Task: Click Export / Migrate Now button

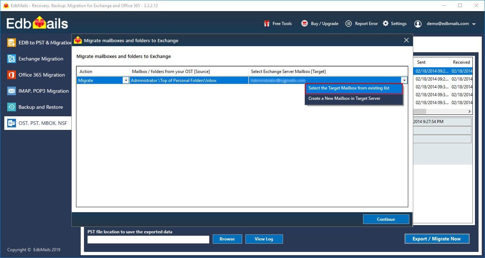Action: [x=437, y=239]
